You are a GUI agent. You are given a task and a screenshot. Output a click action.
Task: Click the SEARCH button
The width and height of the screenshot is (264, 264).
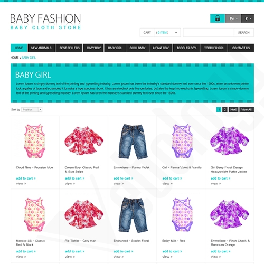click(244, 33)
